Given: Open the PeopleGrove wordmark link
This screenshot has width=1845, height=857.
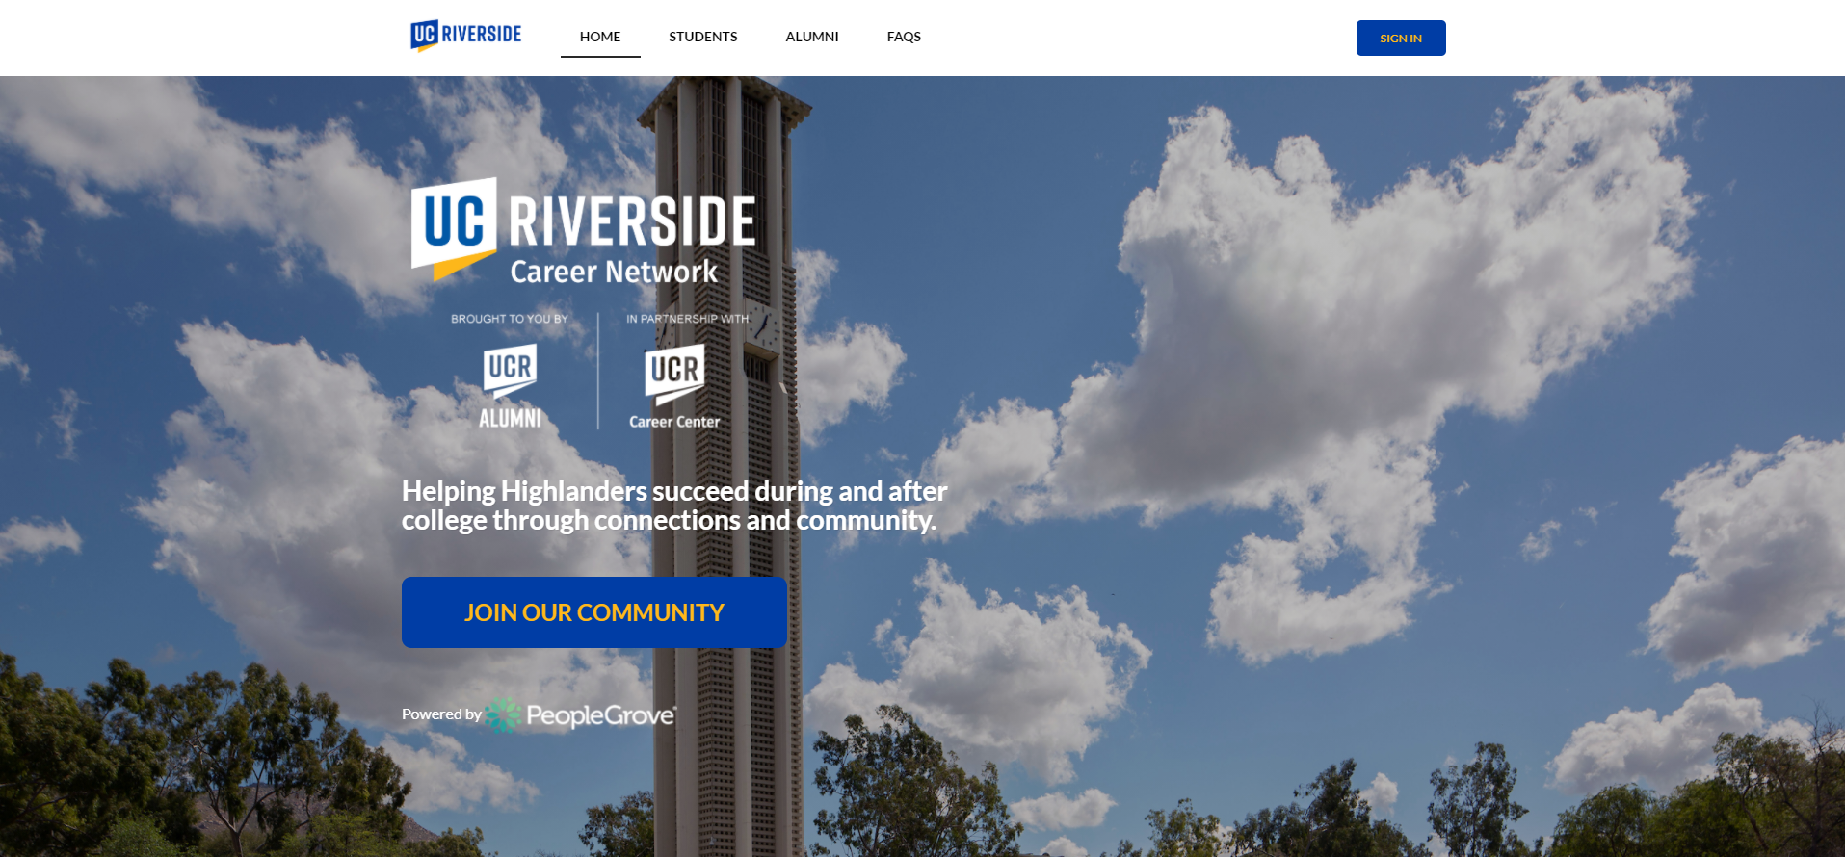Looking at the screenshot, I should click(600, 715).
